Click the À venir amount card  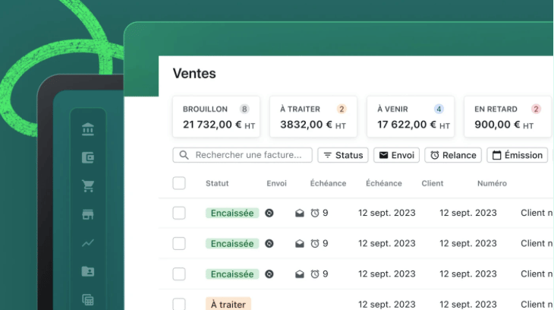pyautogui.click(x=411, y=117)
